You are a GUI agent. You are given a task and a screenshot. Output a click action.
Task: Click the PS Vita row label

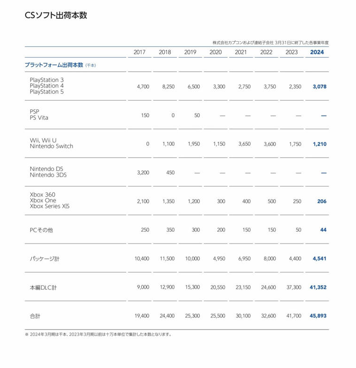click(39, 118)
